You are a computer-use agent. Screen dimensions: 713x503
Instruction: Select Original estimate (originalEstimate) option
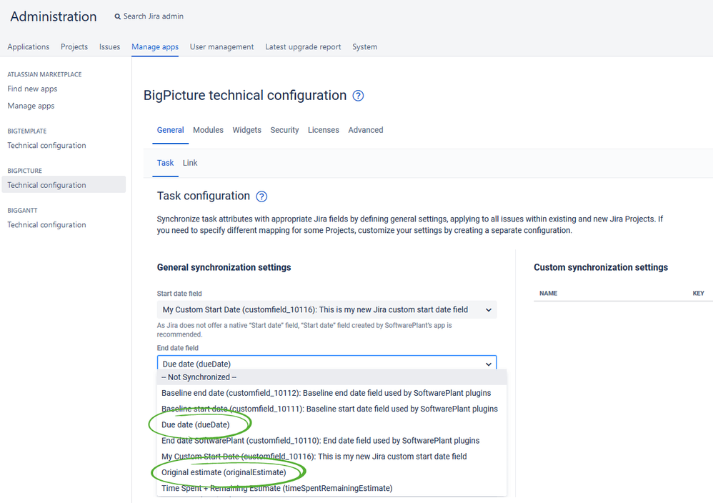[x=331, y=472]
